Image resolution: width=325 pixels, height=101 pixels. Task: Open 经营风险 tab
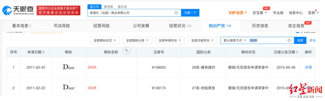[101, 26]
